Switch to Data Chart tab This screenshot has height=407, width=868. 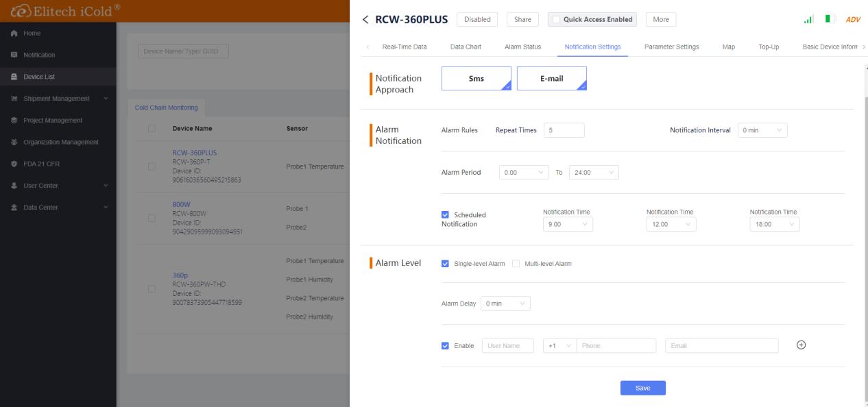click(466, 47)
